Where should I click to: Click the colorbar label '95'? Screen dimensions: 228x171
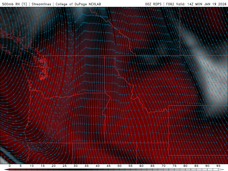[x=218, y=166]
